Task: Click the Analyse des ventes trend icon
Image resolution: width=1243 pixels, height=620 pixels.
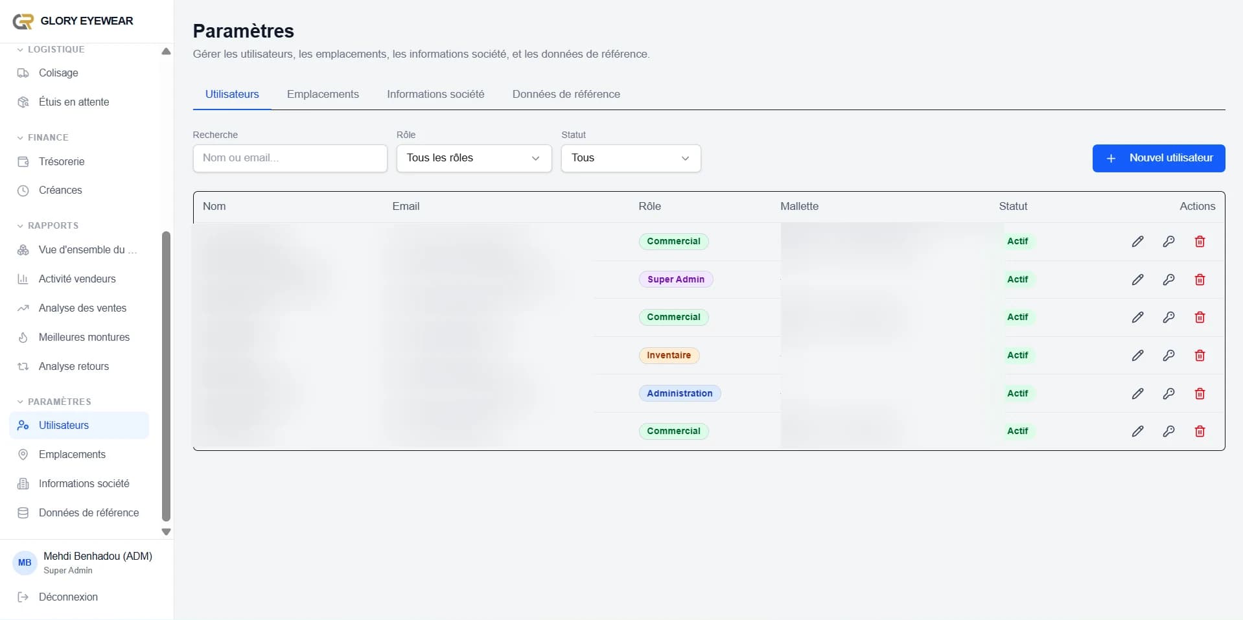Action: click(23, 308)
